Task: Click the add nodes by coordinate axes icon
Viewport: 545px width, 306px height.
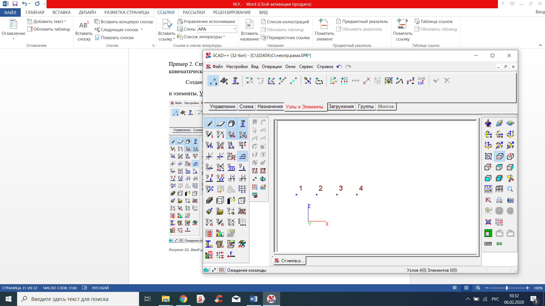Action: pos(271,81)
